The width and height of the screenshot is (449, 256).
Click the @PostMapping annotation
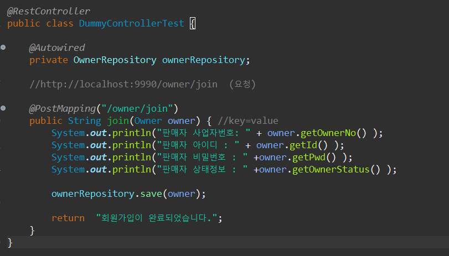coord(63,108)
